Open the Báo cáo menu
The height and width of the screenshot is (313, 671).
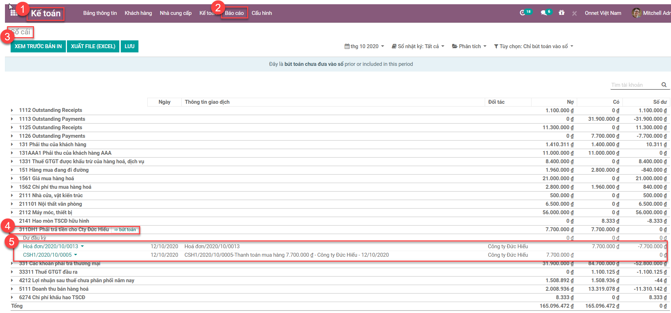pos(234,13)
